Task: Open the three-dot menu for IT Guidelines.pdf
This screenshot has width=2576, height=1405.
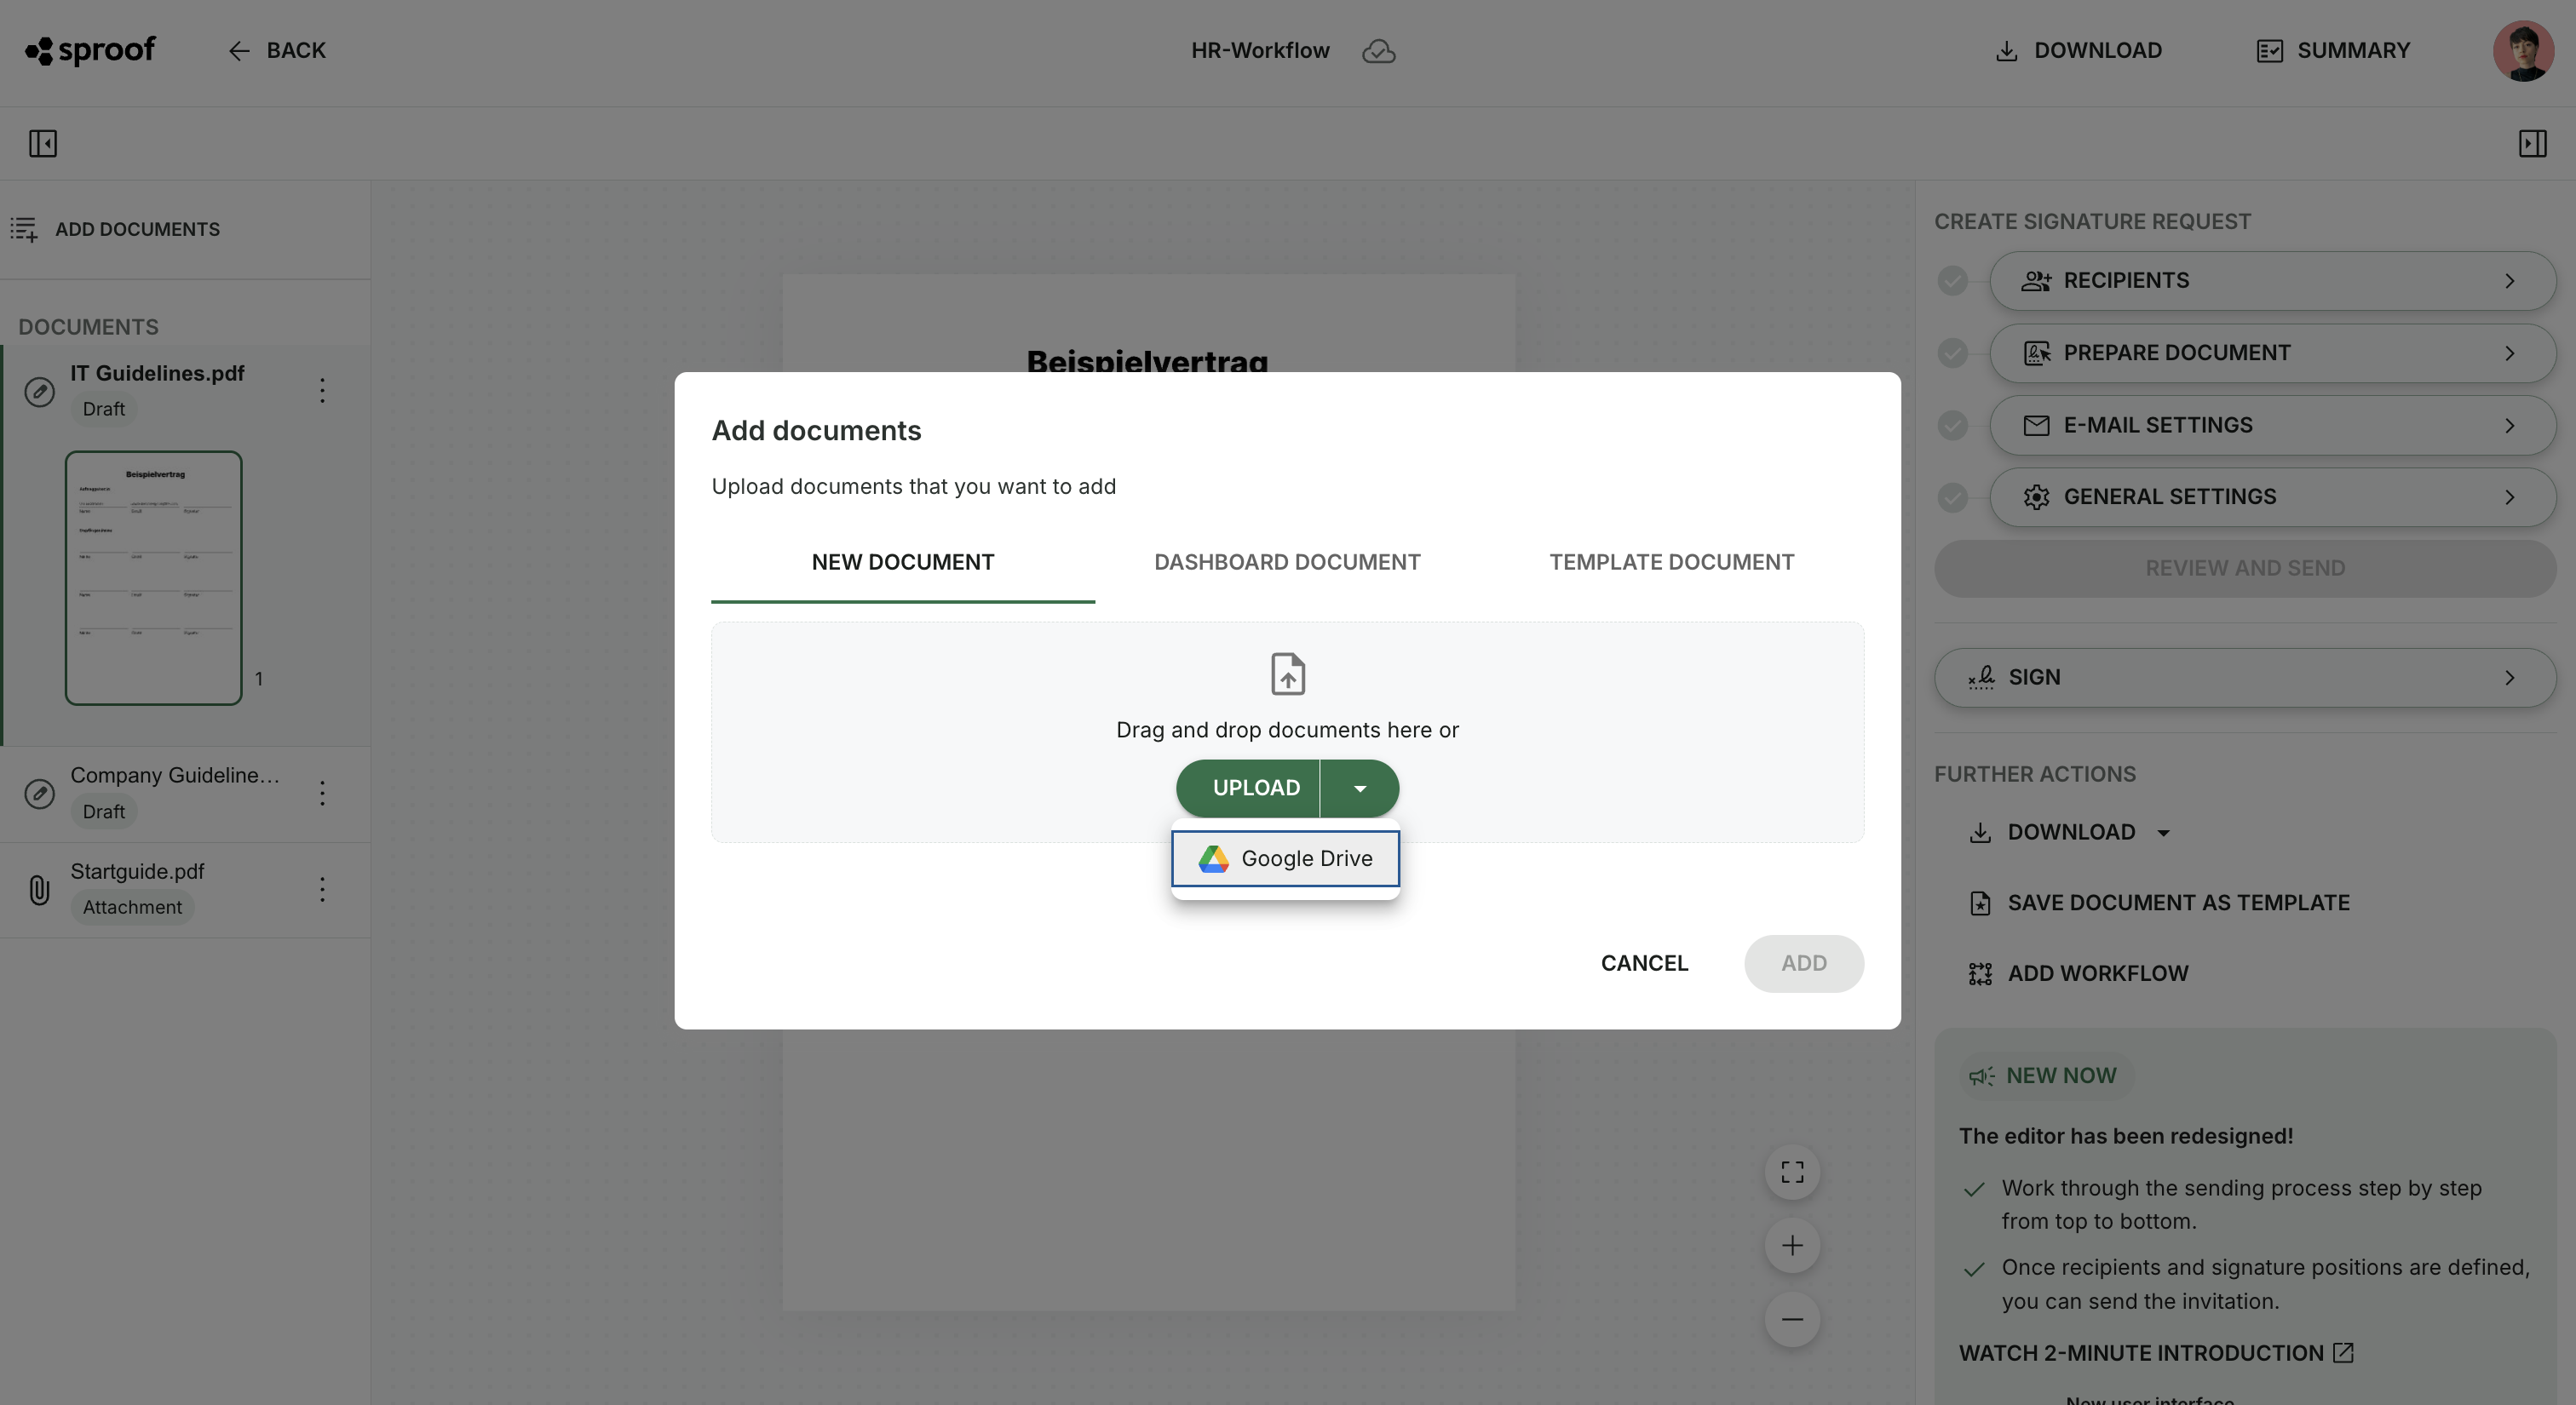Action: click(322, 391)
